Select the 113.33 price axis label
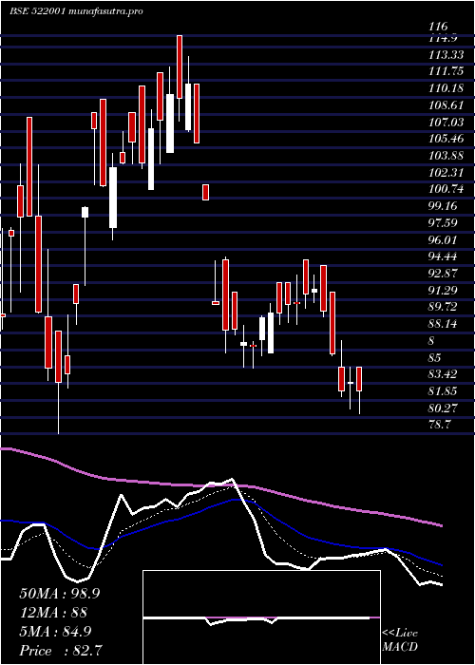Viewport: 475px width, 665px height. [x=446, y=55]
